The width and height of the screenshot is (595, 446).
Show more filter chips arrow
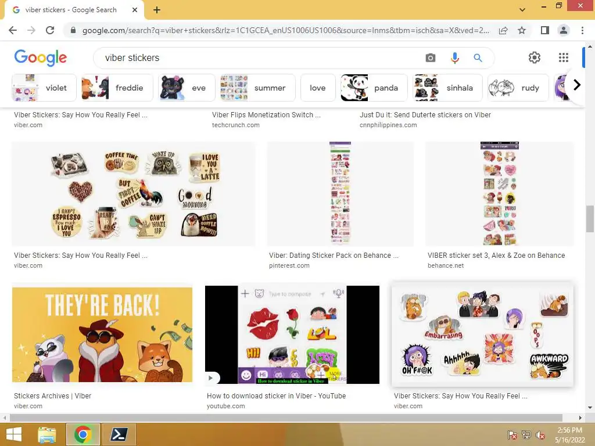click(577, 85)
